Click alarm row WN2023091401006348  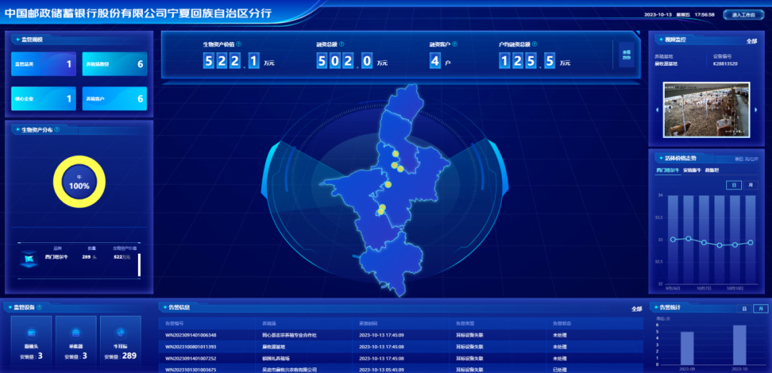[x=401, y=335]
